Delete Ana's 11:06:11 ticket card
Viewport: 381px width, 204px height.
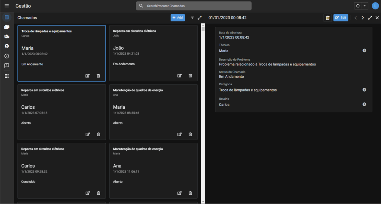click(x=190, y=193)
